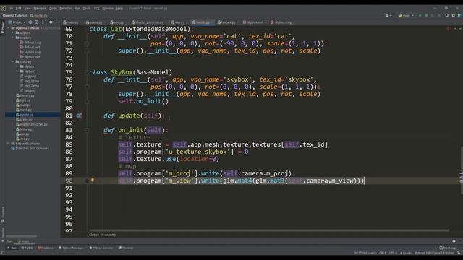Image resolution: width=463 pixels, height=260 pixels.
Task: Open default.vert in project tree
Action: 30,47
